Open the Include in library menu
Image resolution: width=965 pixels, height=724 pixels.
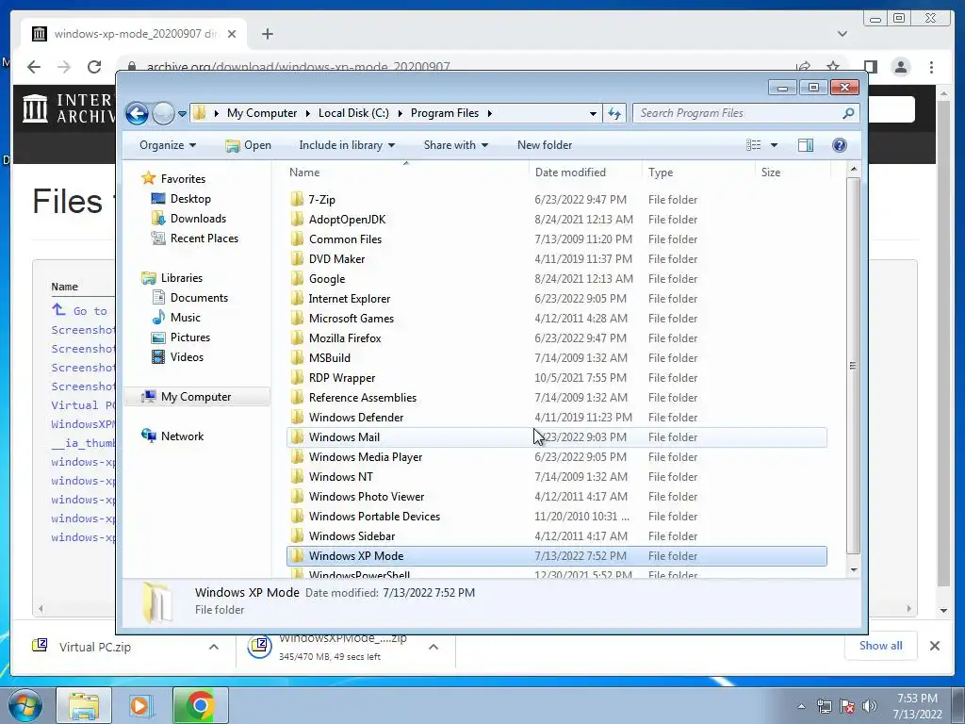click(x=347, y=145)
